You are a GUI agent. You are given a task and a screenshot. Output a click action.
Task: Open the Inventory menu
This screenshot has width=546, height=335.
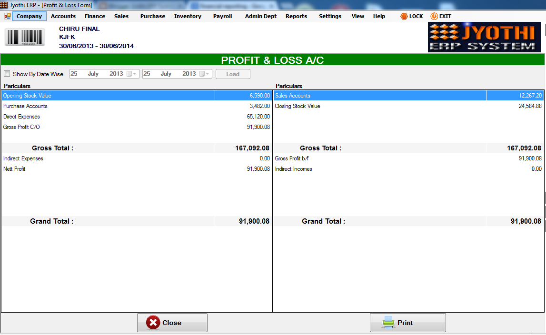coord(187,16)
